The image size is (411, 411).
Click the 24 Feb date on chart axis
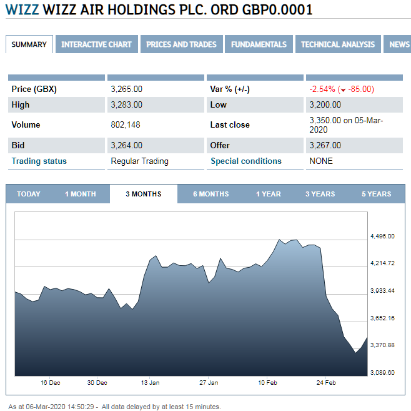(x=326, y=382)
